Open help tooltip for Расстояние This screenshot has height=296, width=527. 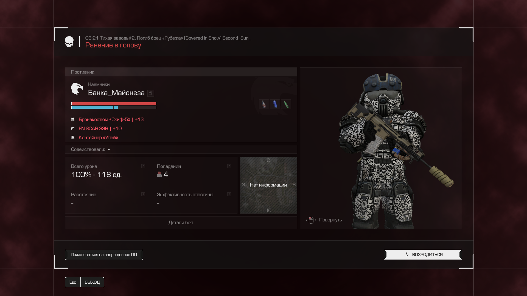(143, 194)
